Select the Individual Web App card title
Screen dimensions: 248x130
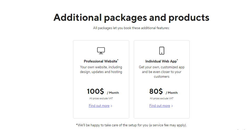(161, 61)
